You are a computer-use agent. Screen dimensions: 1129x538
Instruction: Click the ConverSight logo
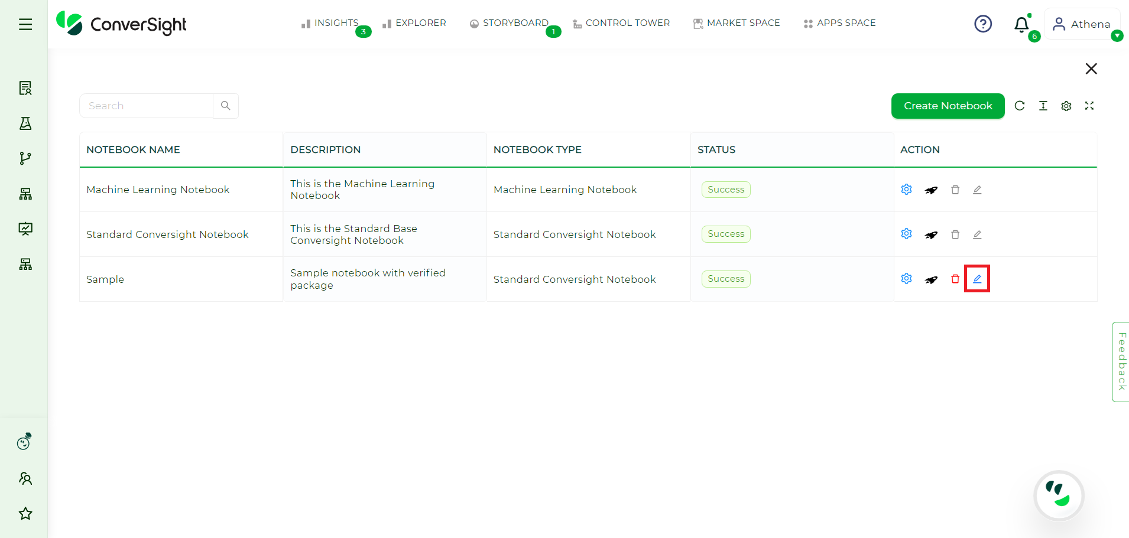tap(121, 24)
